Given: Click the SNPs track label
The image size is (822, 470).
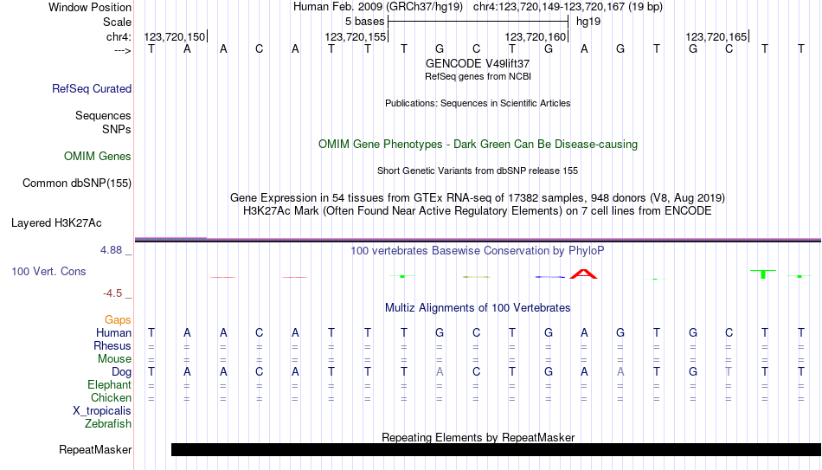Looking at the screenshot, I should point(117,130).
